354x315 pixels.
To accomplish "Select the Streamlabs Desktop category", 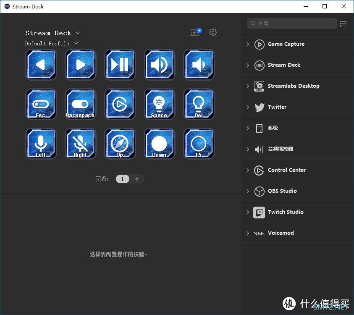I will pyautogui.click(x=294, y=86).
